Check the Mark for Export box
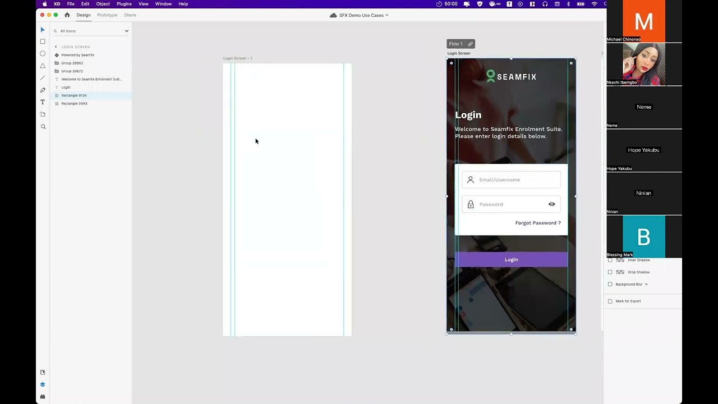Screen dimensions: 718x404 click(x=610, y=301)
